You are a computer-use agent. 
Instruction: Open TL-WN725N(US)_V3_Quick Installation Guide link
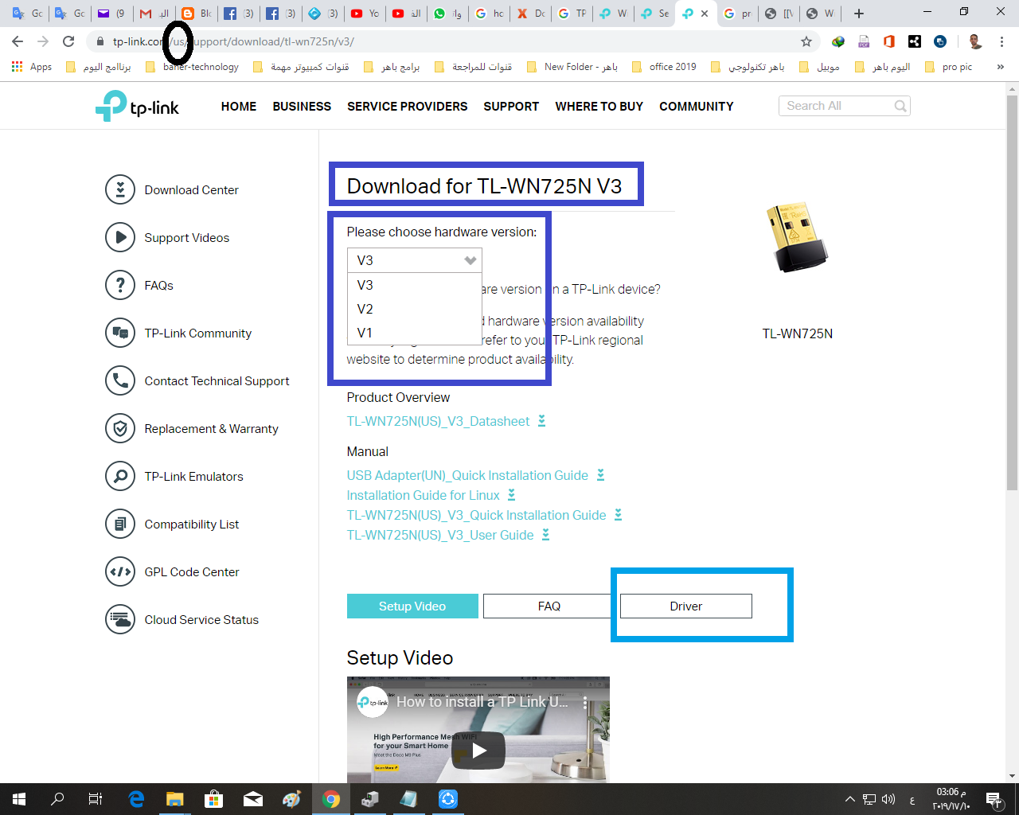point(477,515)
